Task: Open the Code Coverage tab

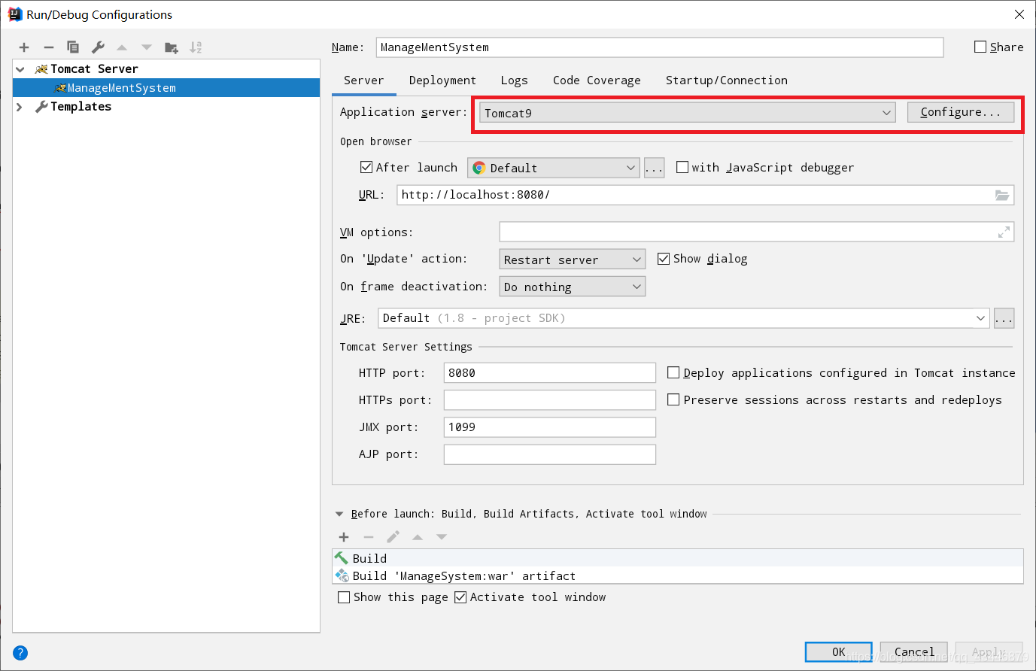Action: (x=597, y=80)
